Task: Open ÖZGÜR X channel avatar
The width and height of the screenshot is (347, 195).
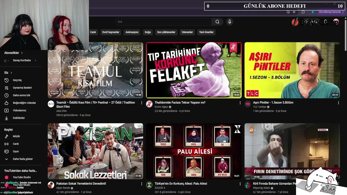Action: click(x=149, y=185)
